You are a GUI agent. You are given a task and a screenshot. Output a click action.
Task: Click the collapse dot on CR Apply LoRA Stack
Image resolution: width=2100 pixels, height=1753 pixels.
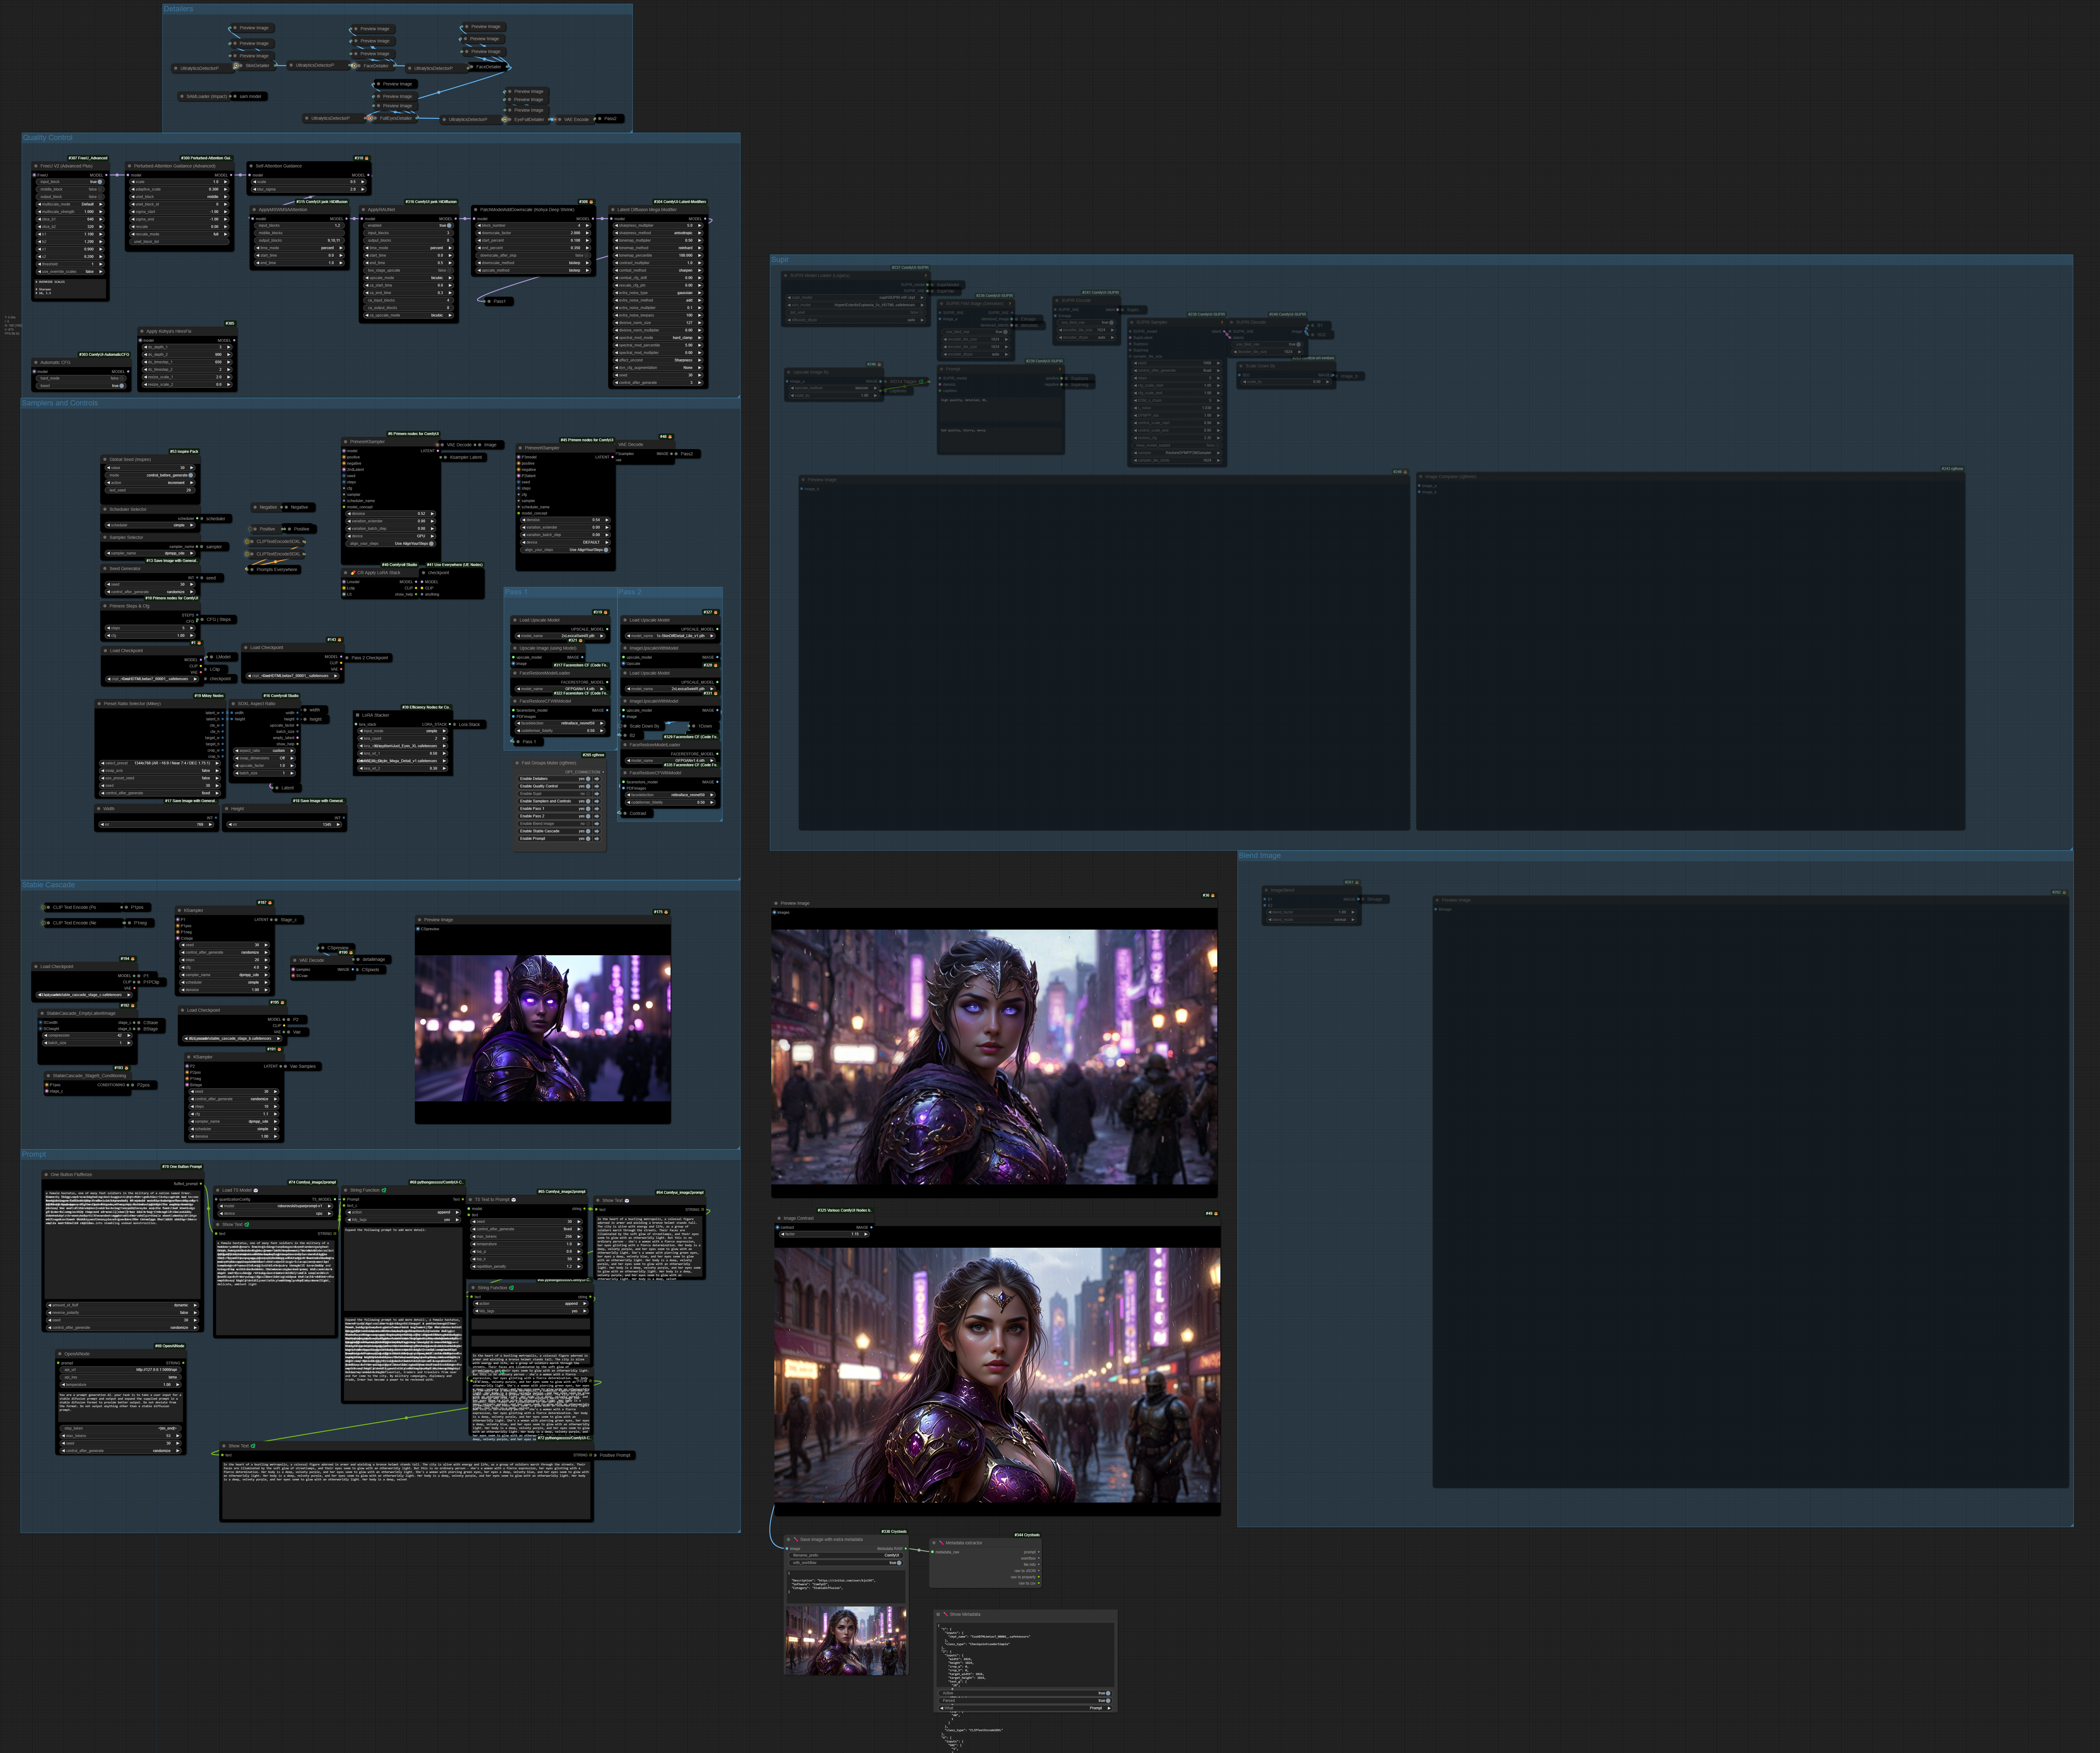[x=346, y=573]
